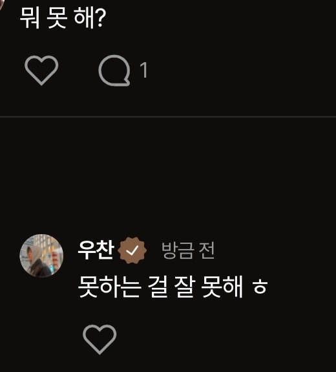
Task: Tap the '방금 전' timestamp
Action: pyautogui.click(x=188, y=250)
